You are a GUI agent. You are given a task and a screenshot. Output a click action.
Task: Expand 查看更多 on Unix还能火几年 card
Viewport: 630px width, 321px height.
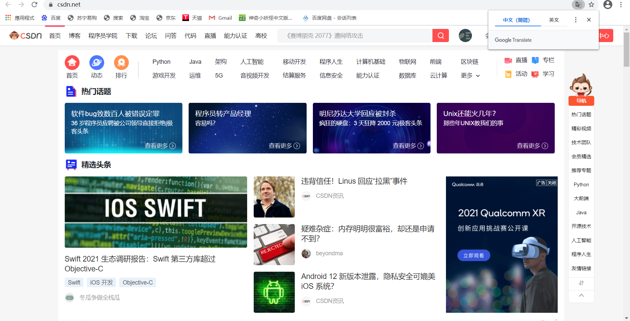click(x=532, y=146)
